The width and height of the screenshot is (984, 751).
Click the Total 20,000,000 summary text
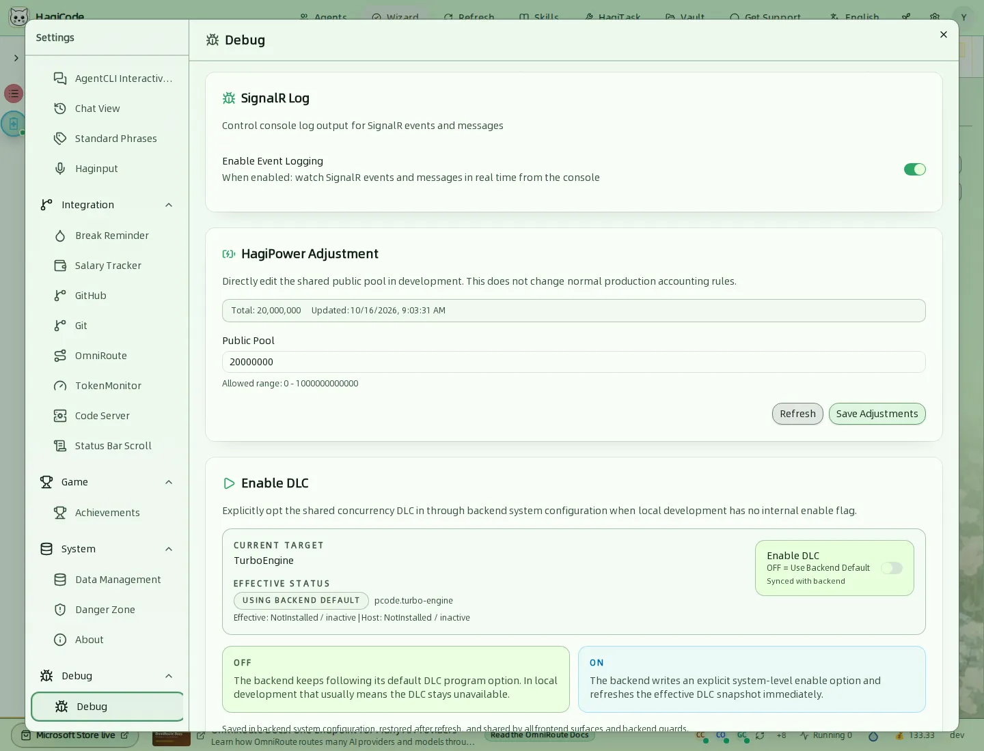266,311
